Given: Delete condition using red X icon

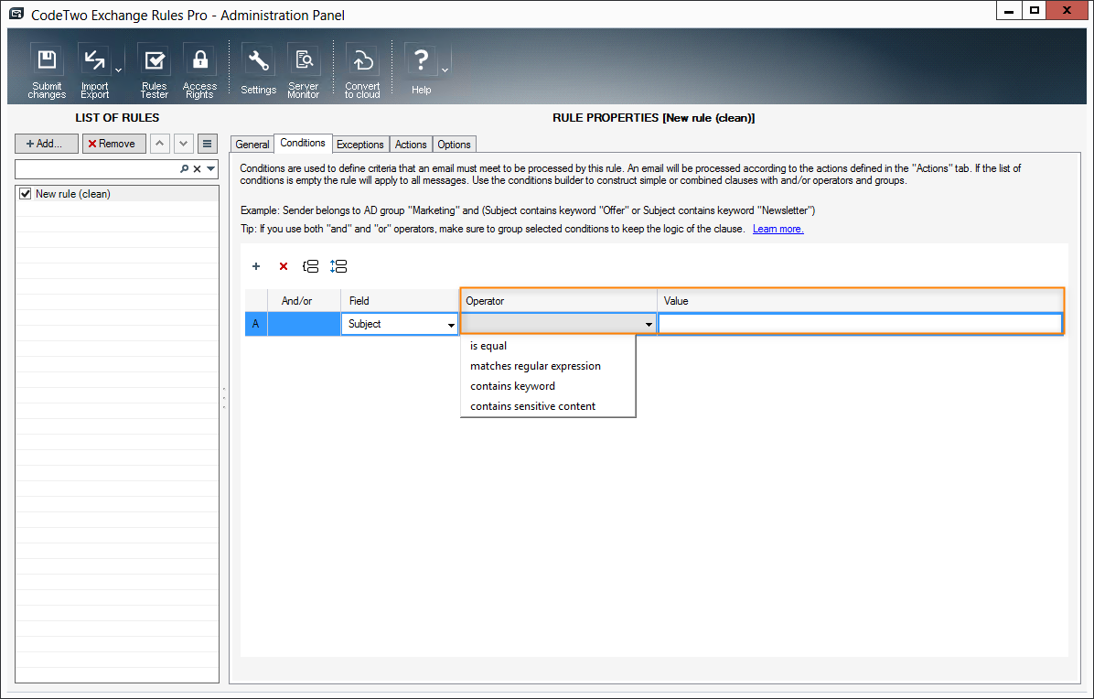Looking at the screenshot, I should pyautogui.click(x=284, y=266).
